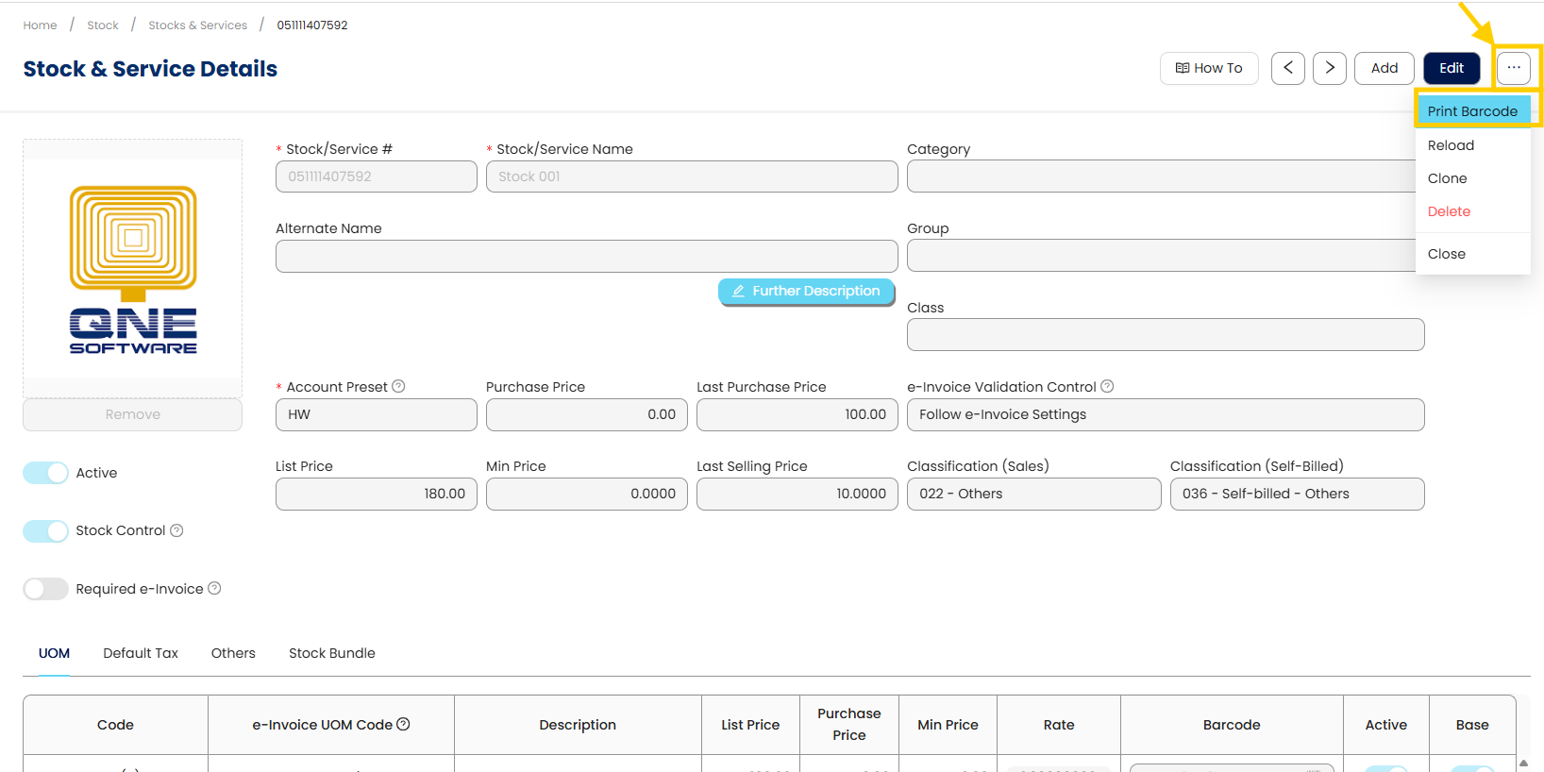Screen dimensions: 1544x772
Task: Open the Account Preset HW dropdown
Action: point(377,414)
